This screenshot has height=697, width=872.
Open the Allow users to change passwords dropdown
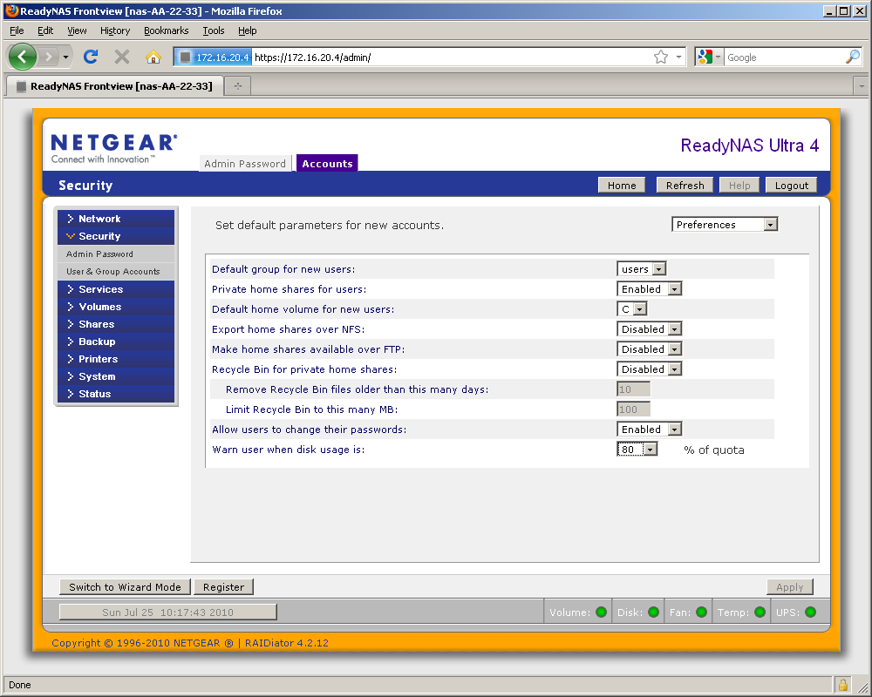649,430
